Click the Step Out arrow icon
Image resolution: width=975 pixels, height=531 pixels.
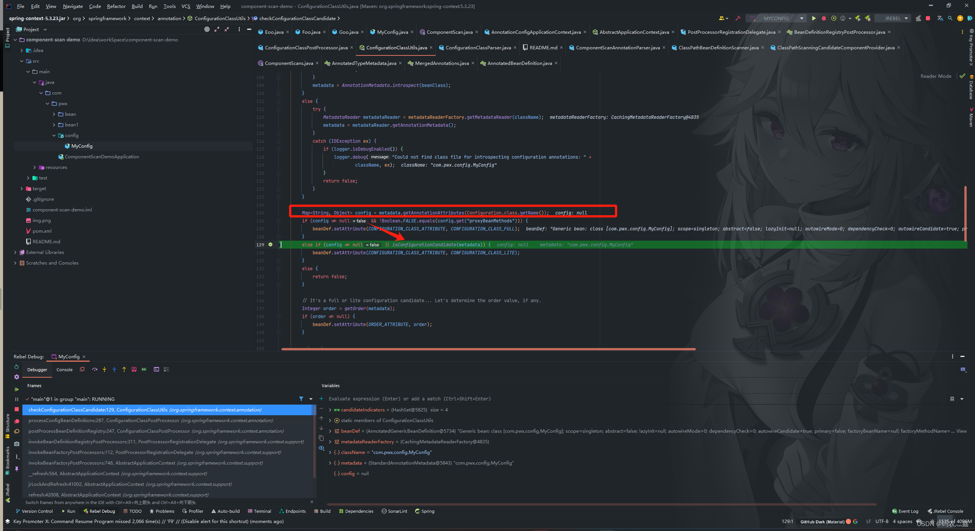click(x=124, y=369)
